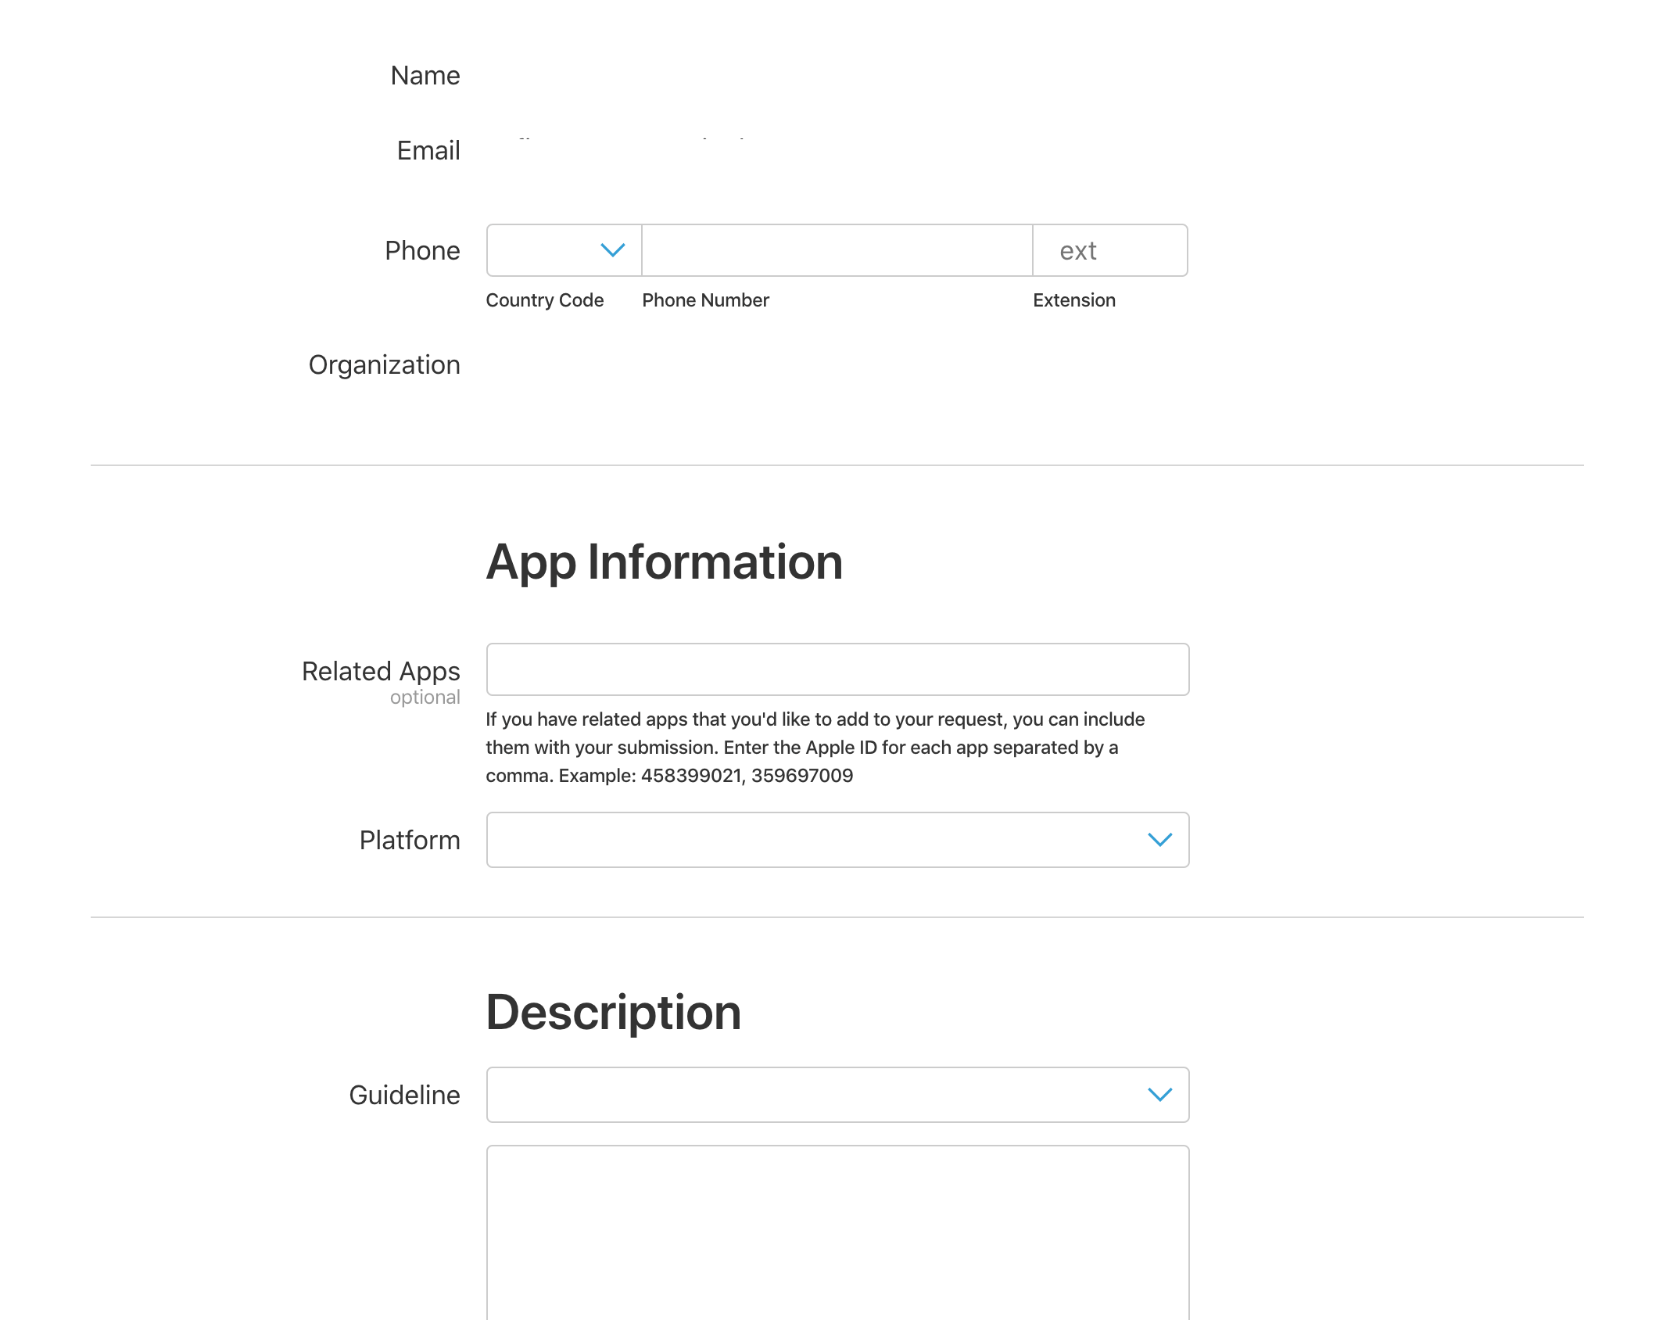Click the Phone field label
Viewport: 1670px width, 1320px height.
click(422, 250)
